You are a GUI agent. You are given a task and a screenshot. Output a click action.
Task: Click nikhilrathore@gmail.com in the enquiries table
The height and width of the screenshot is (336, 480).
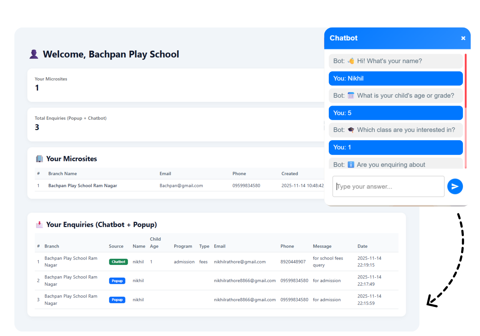click(240, 262)
